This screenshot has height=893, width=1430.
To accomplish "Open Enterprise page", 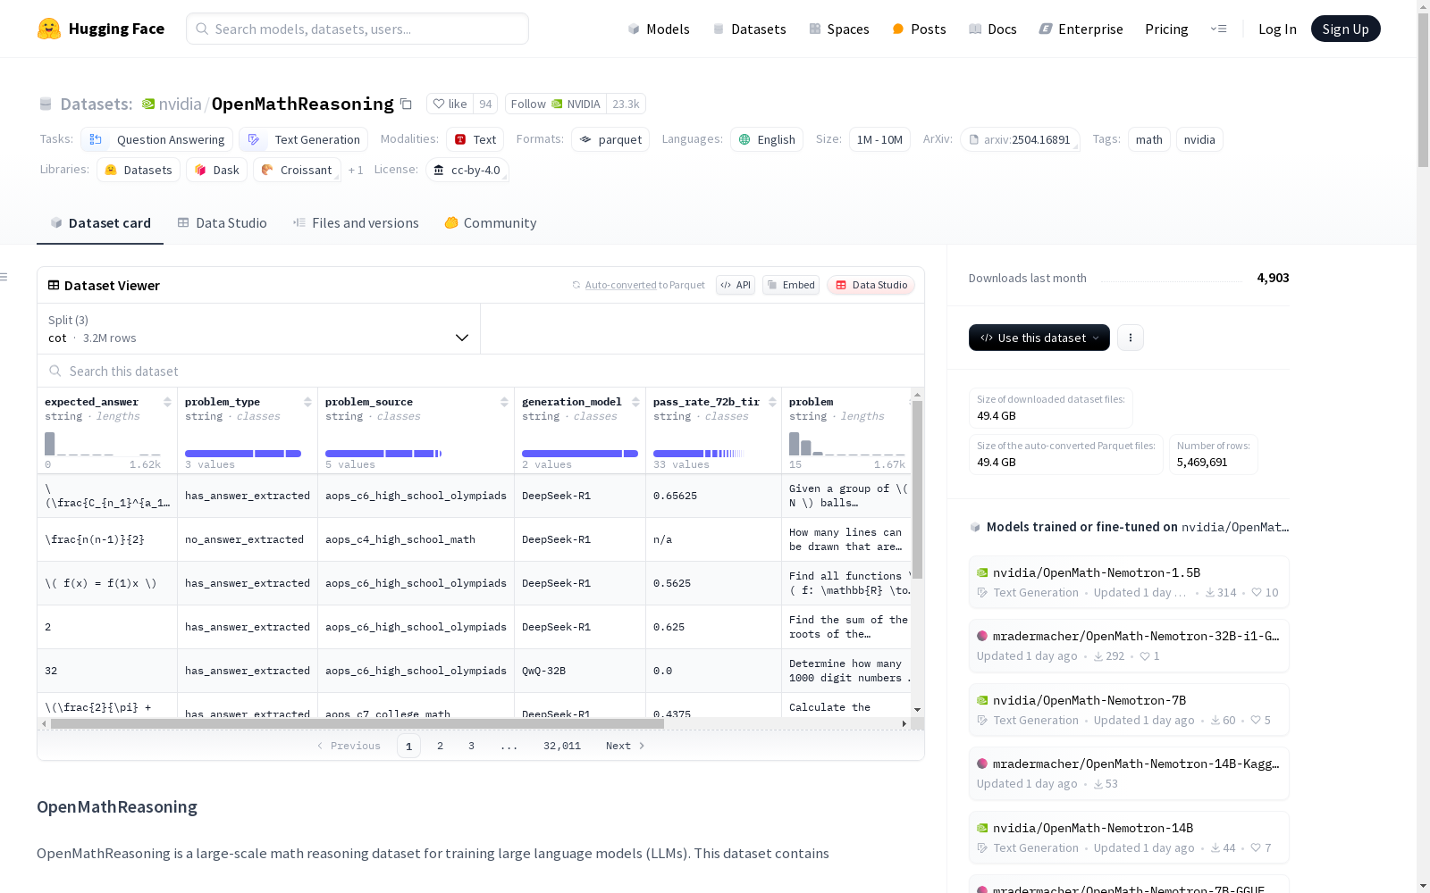I will [1081, 29].
